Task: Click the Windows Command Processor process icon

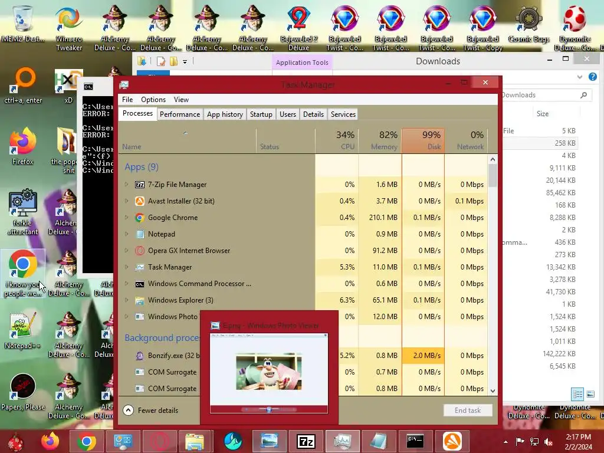Action: pos(139,284)
